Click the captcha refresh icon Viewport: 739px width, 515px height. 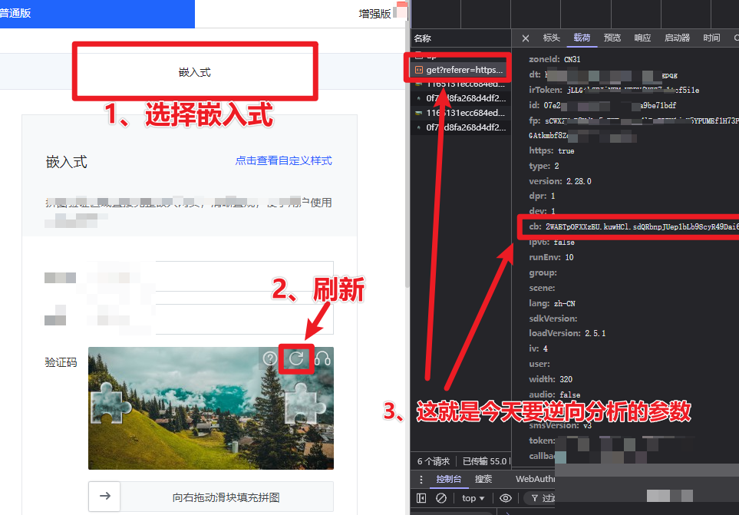coord(296,358)
